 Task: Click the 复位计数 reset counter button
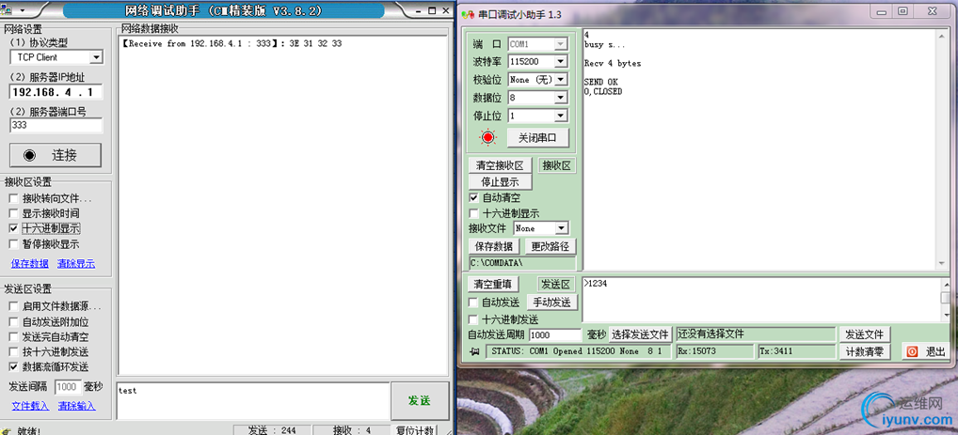pyautogui.click(x=414, y=430)
